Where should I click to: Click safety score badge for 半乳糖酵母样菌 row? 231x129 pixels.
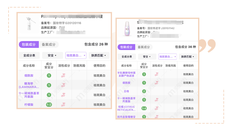point(144,74)
